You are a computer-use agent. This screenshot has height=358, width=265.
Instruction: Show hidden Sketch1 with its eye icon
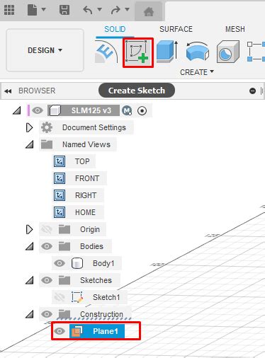click(x=60, y=297)
